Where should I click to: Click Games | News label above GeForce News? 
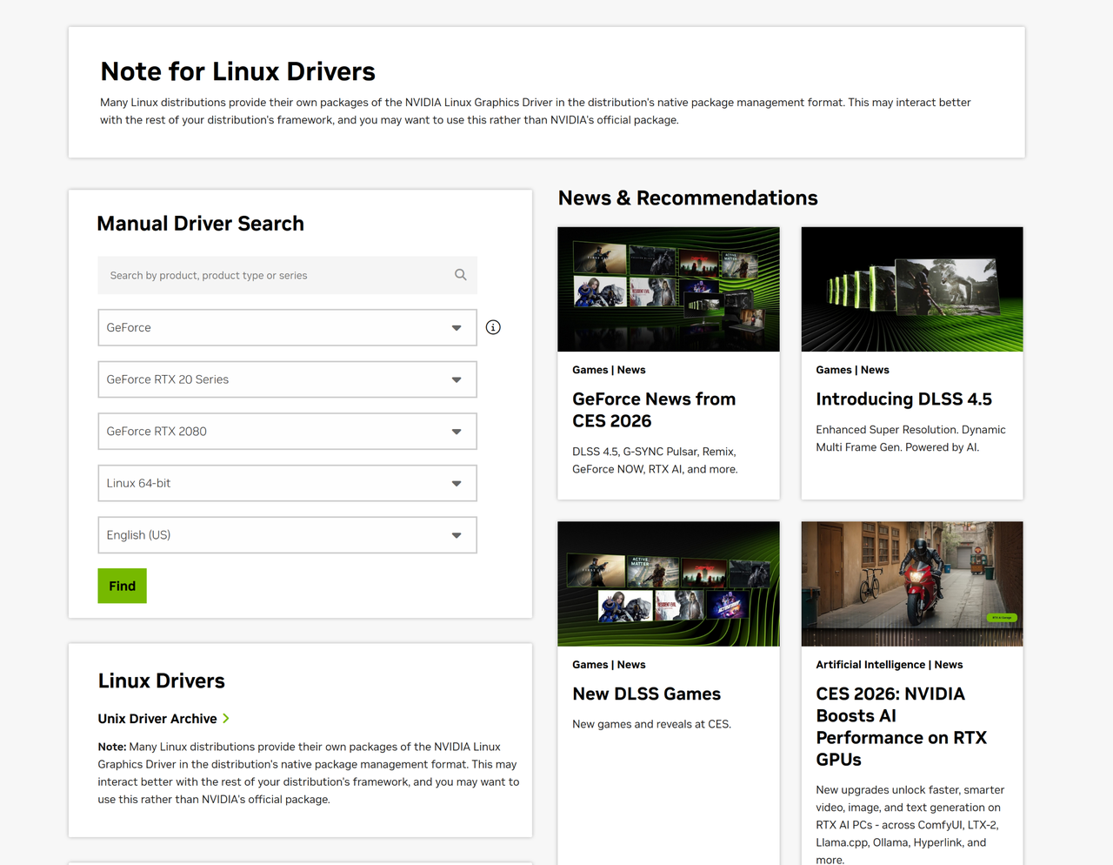point(609,370)
